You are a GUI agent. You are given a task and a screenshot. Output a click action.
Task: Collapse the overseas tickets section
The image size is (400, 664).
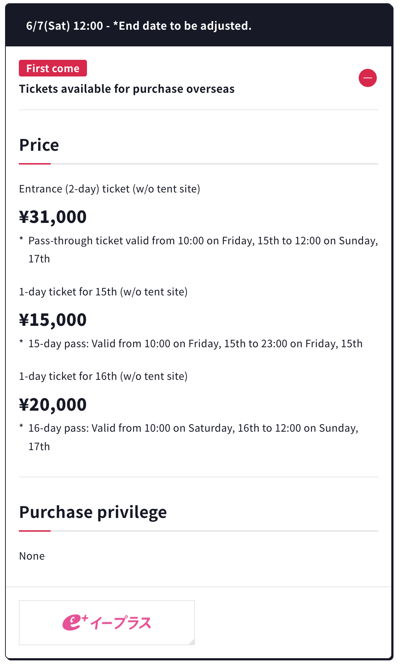click(x=367, y=78)
